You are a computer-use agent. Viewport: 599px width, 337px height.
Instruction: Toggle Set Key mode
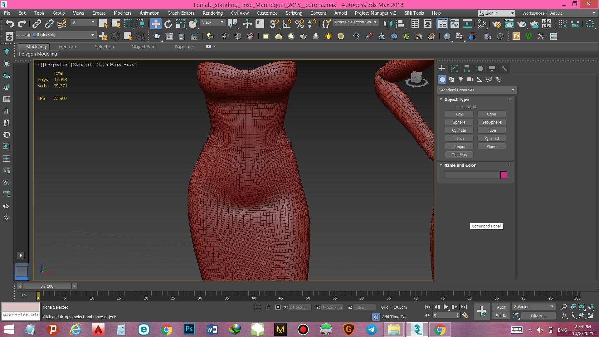501,315
